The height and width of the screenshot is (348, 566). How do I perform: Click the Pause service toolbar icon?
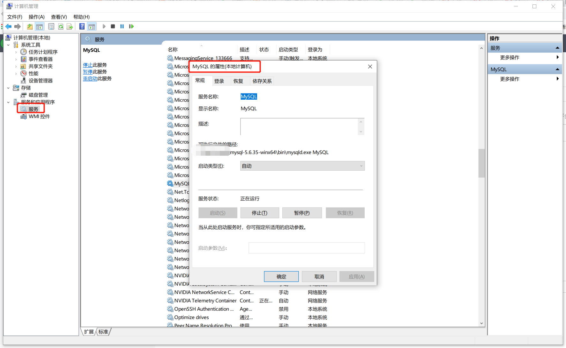point(122,26)
